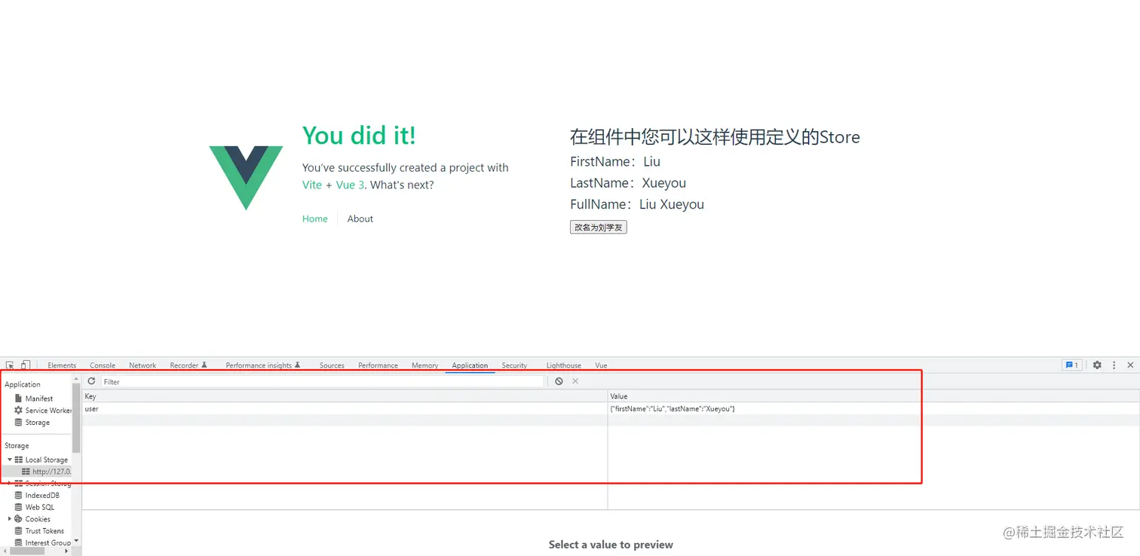The image size is (1140, 556).
Task: Select Web SQL in the storage tree
Action: tap(40, 507)
